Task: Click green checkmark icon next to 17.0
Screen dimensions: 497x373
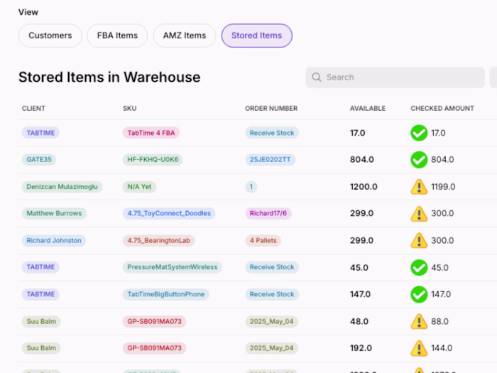Action: point(419,133)
